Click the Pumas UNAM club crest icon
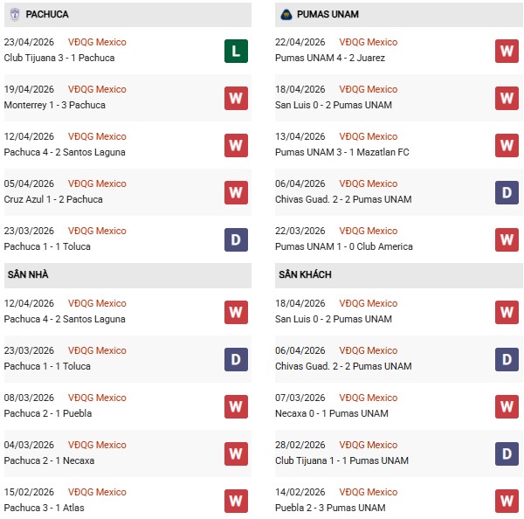524x519 pixels. point(285,15)
